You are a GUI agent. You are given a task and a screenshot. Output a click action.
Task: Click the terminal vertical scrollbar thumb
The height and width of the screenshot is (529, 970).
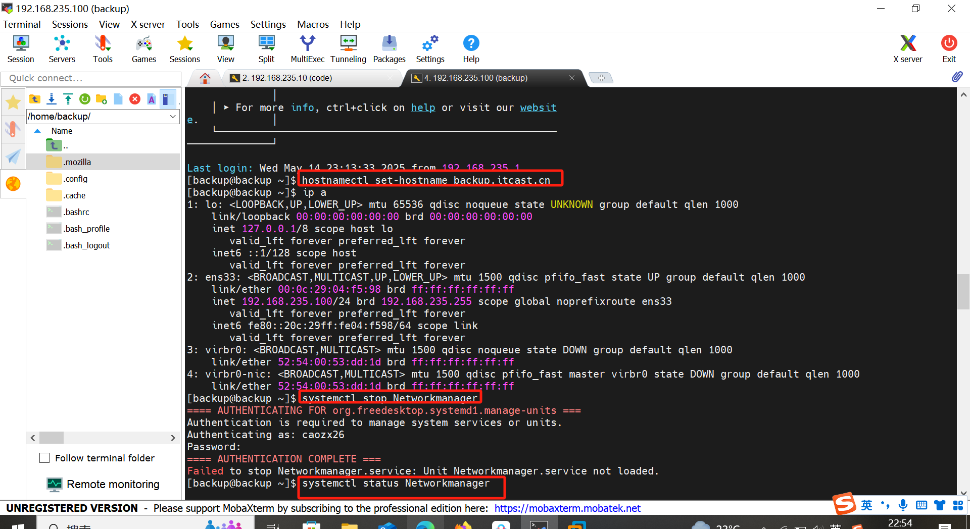coord(963,291)
